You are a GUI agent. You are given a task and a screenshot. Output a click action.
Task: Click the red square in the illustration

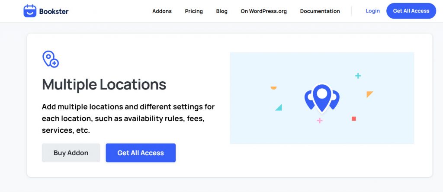pos(354,118)
